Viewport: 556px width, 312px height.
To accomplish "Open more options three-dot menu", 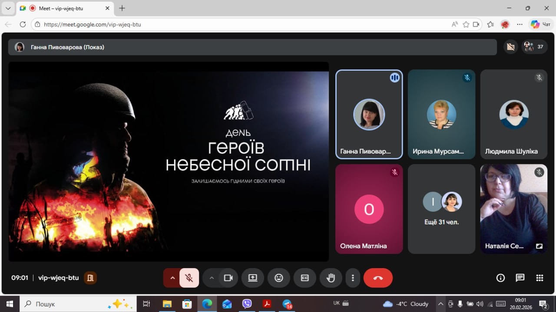I will 353,278.
